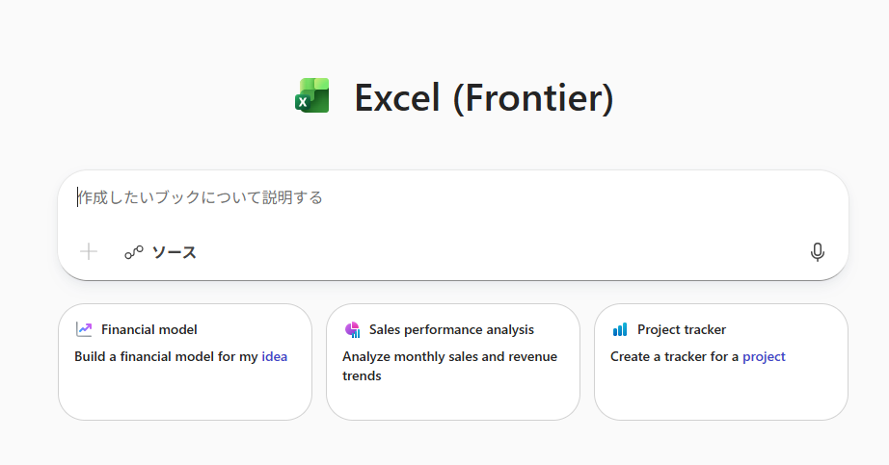Click the Excel (Frontier) heading
The image size is (889, 465).
point(483,97)
